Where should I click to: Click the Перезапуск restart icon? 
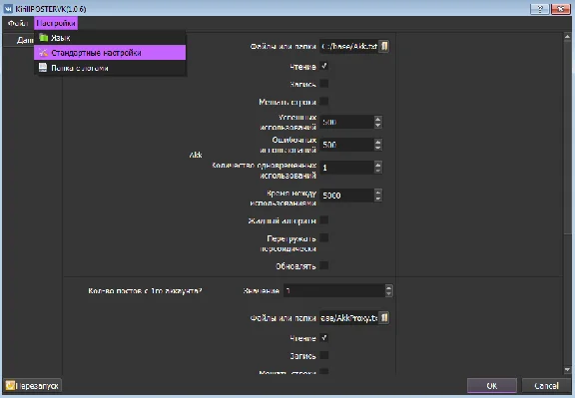point(10,385)
